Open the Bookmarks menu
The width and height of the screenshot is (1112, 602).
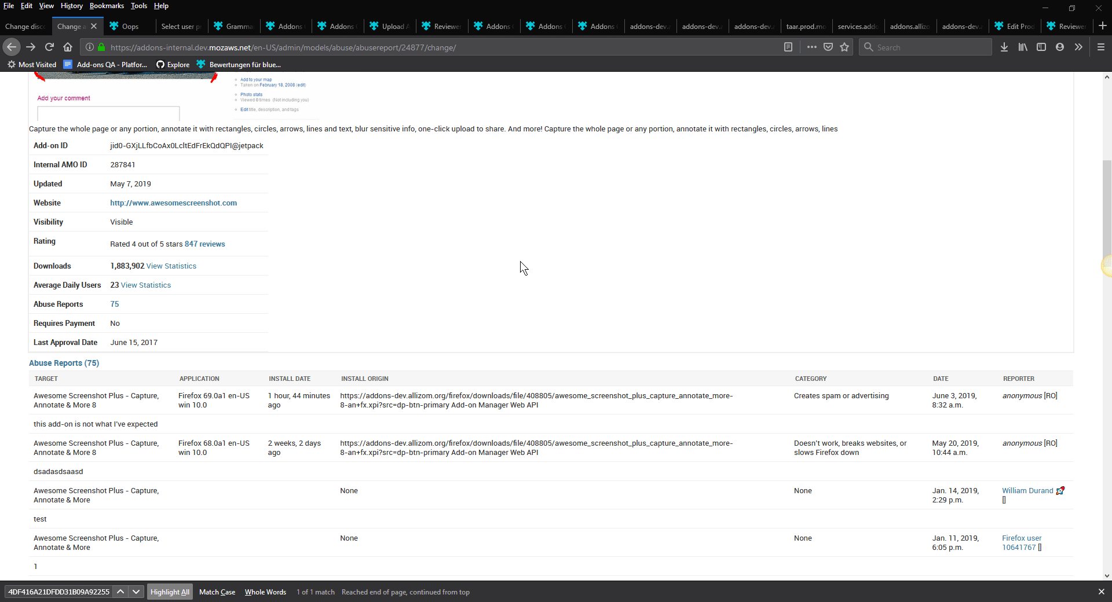tap(107, 6)
